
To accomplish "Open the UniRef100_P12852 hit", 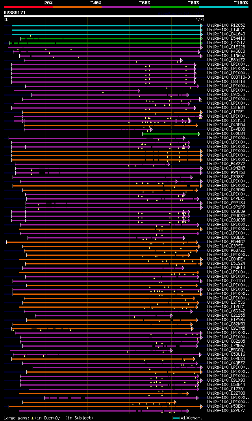I will click(226, 26).
